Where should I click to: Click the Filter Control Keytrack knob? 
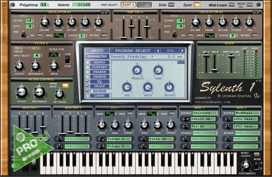pyautogui.click(x=59, y=94)
